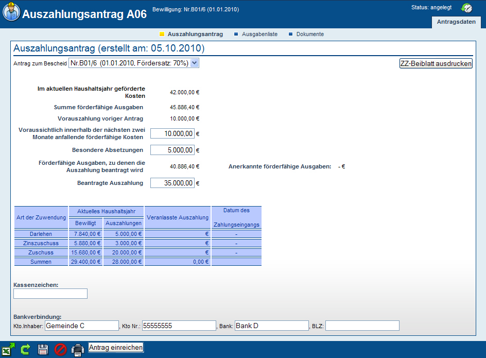Click the Darlehen row label

tap(41, 234)
